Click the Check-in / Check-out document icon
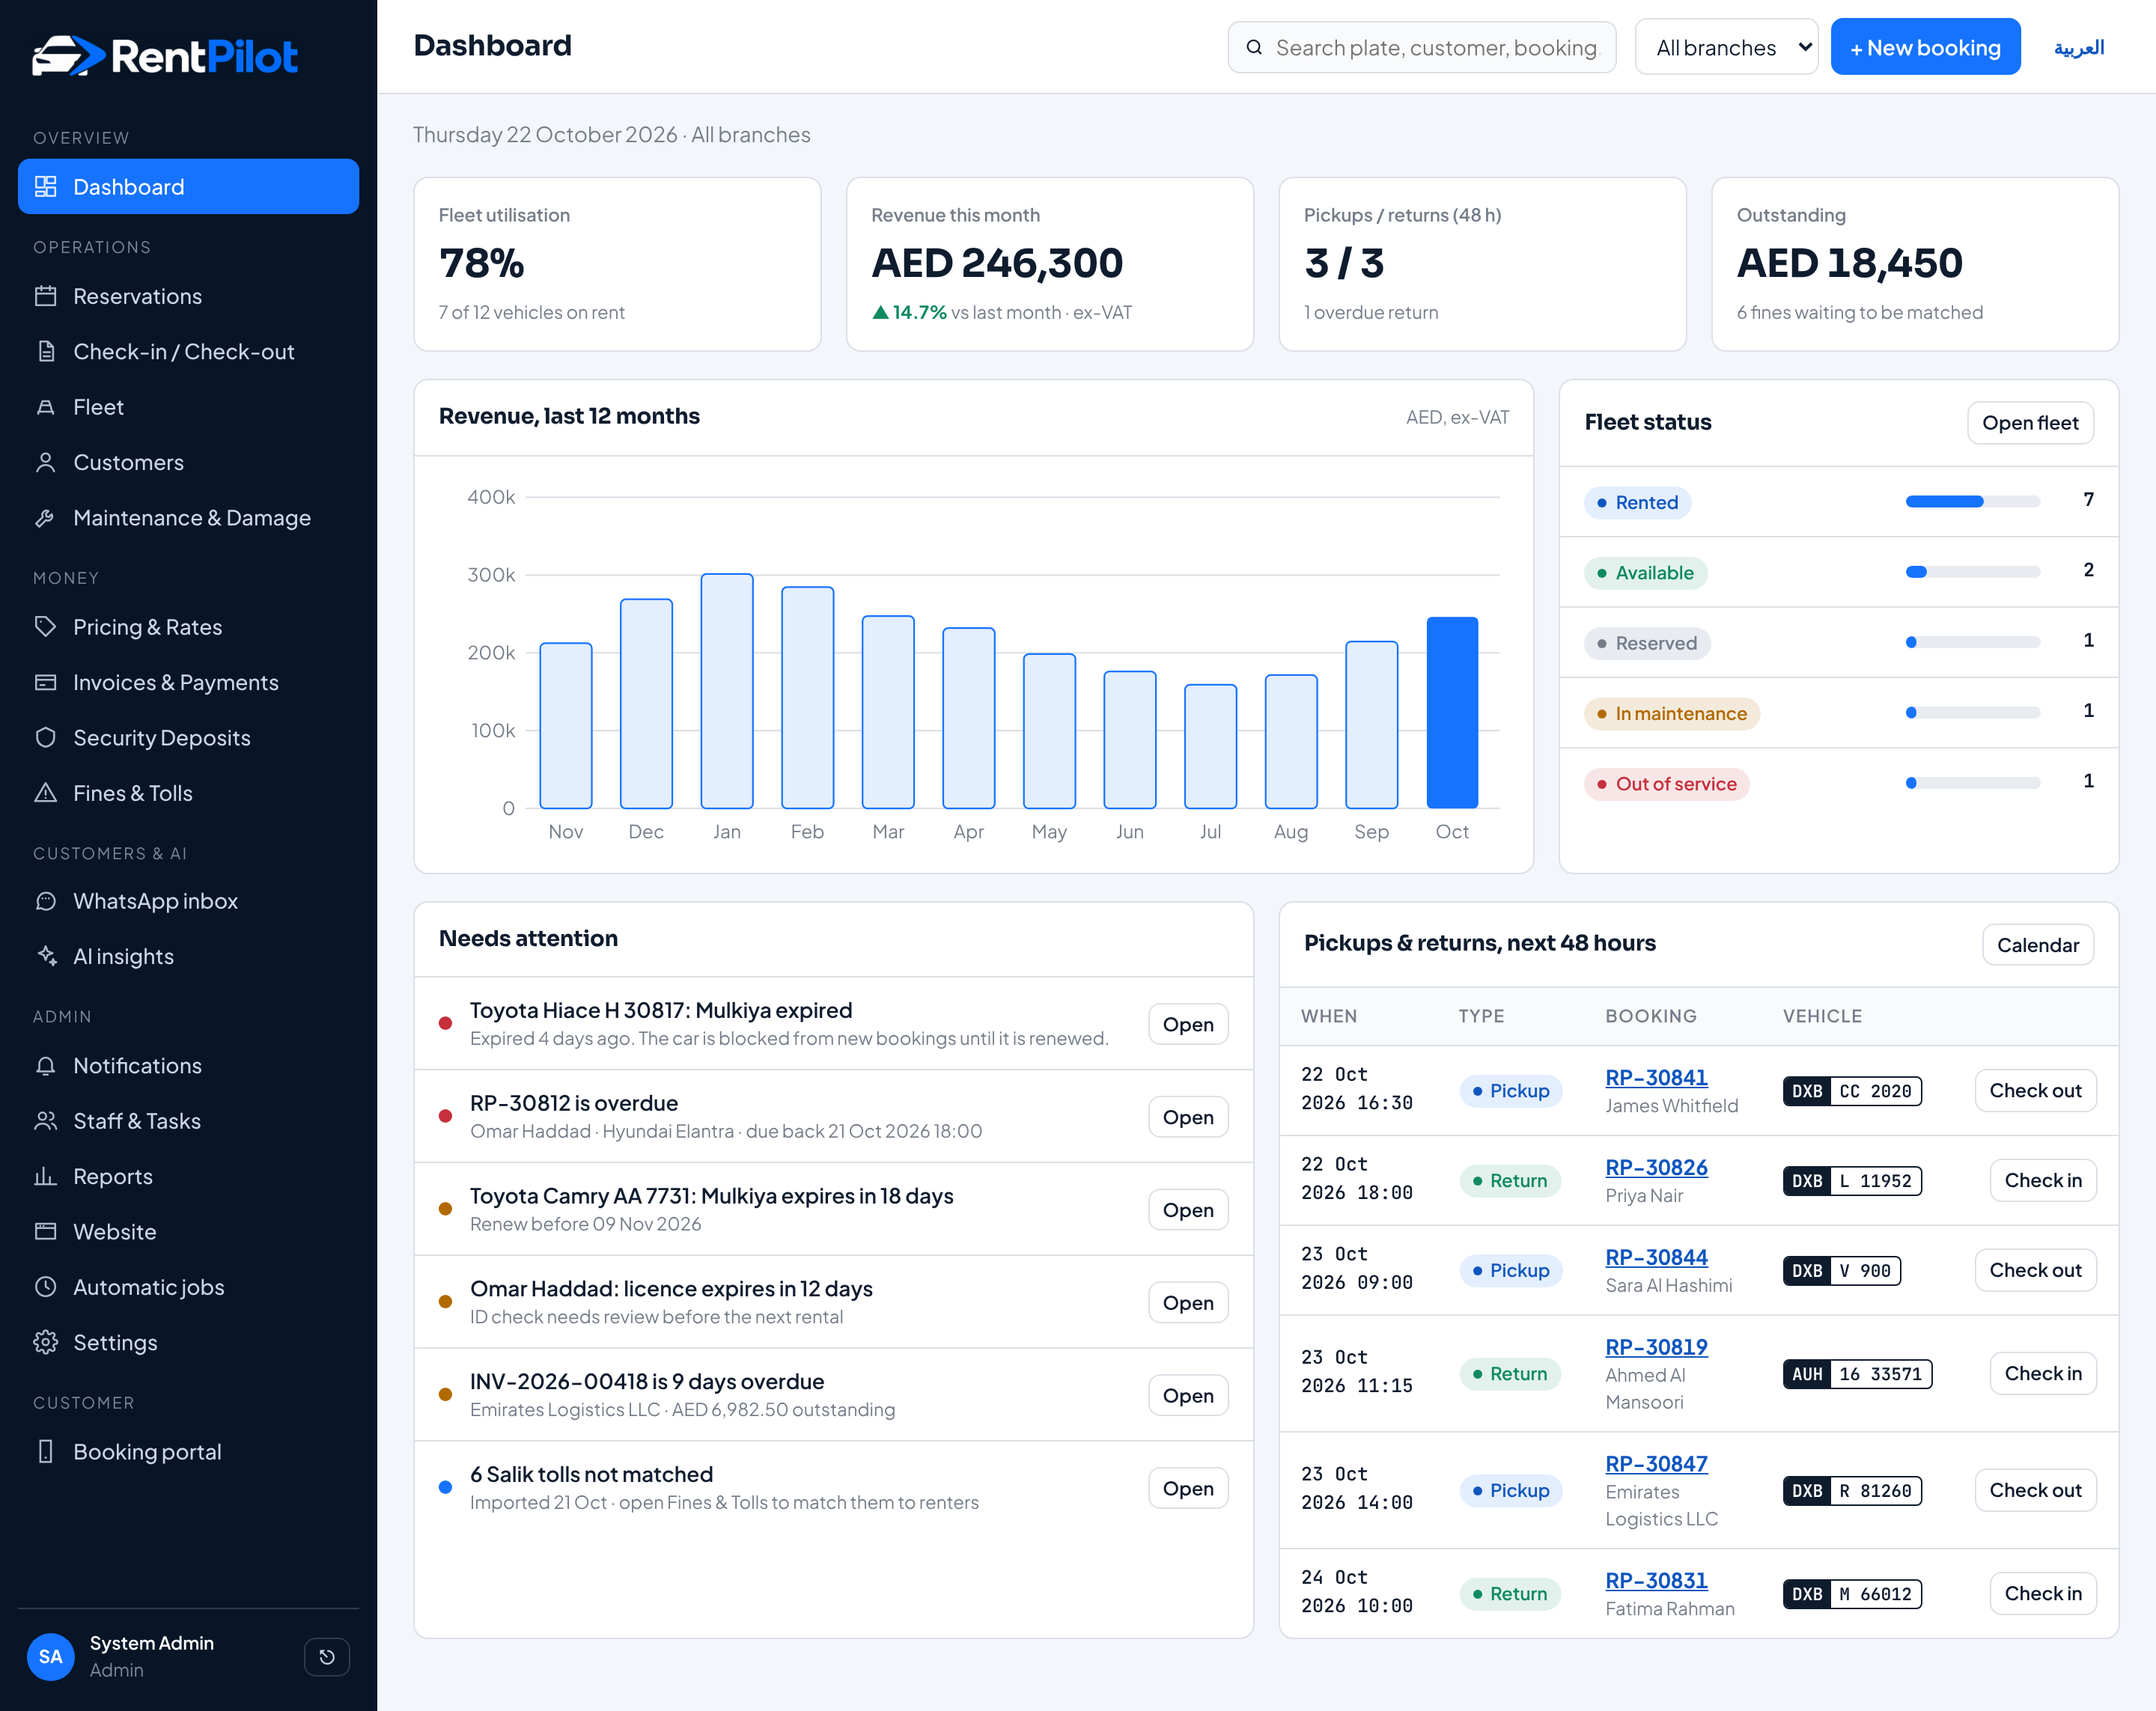This screenshot has height=1711, width=2156. (x=46, y=351)
